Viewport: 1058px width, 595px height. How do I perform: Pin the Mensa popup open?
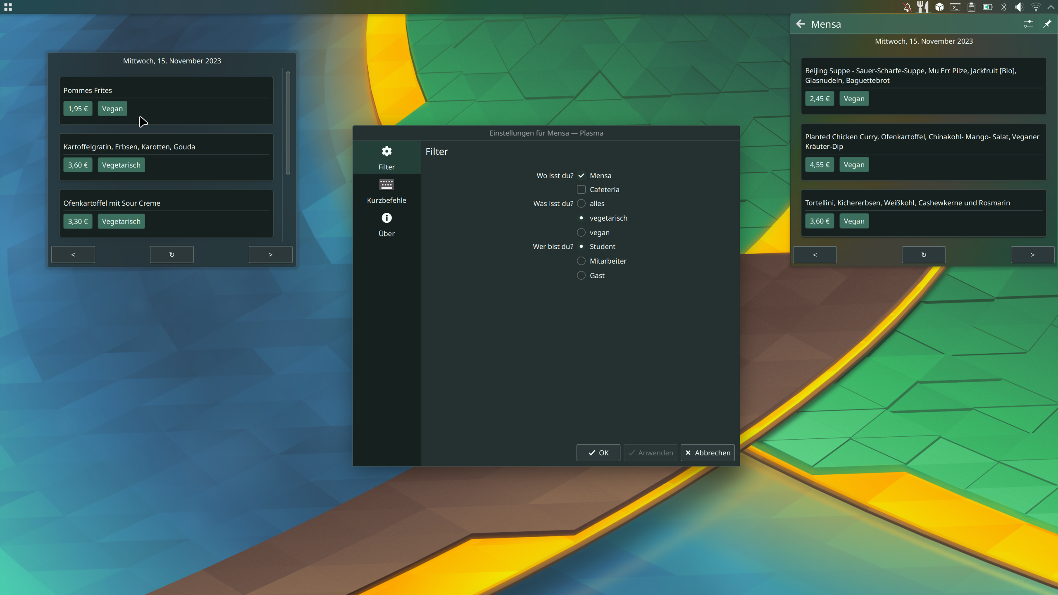click(1047, 24)
